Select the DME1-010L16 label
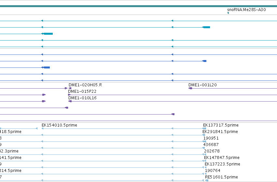The height and width of the screenshot is (182, 277). pos(82,98)
